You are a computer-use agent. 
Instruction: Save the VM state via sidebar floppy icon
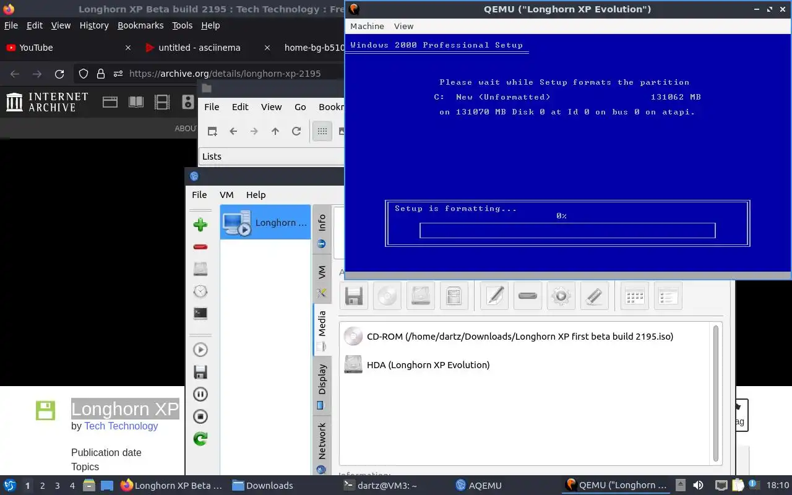point(200,372)
